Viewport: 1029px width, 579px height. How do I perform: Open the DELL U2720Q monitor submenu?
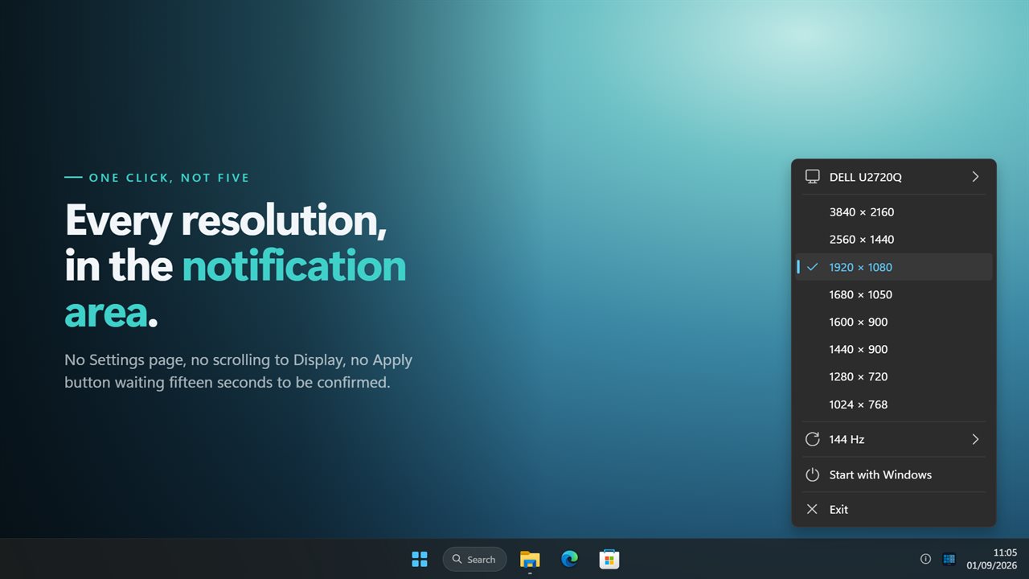(x=893, y=177)
